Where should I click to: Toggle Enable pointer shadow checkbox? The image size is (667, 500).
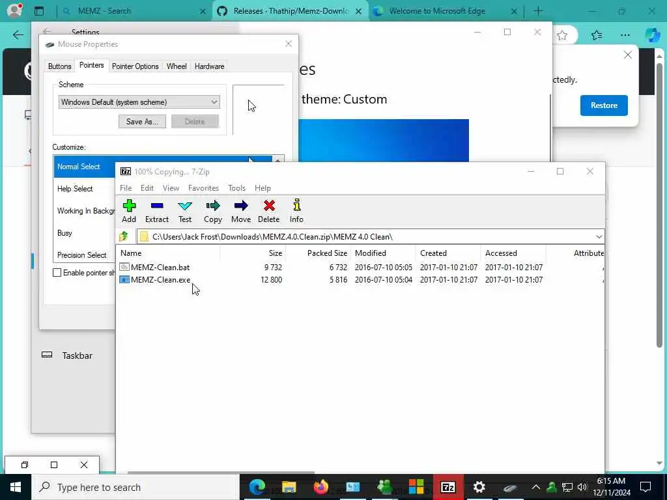tap(57, 273)
